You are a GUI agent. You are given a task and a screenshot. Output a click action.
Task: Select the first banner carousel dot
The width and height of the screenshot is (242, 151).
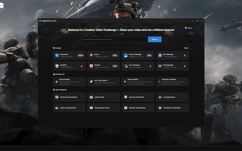coord(120,34)
